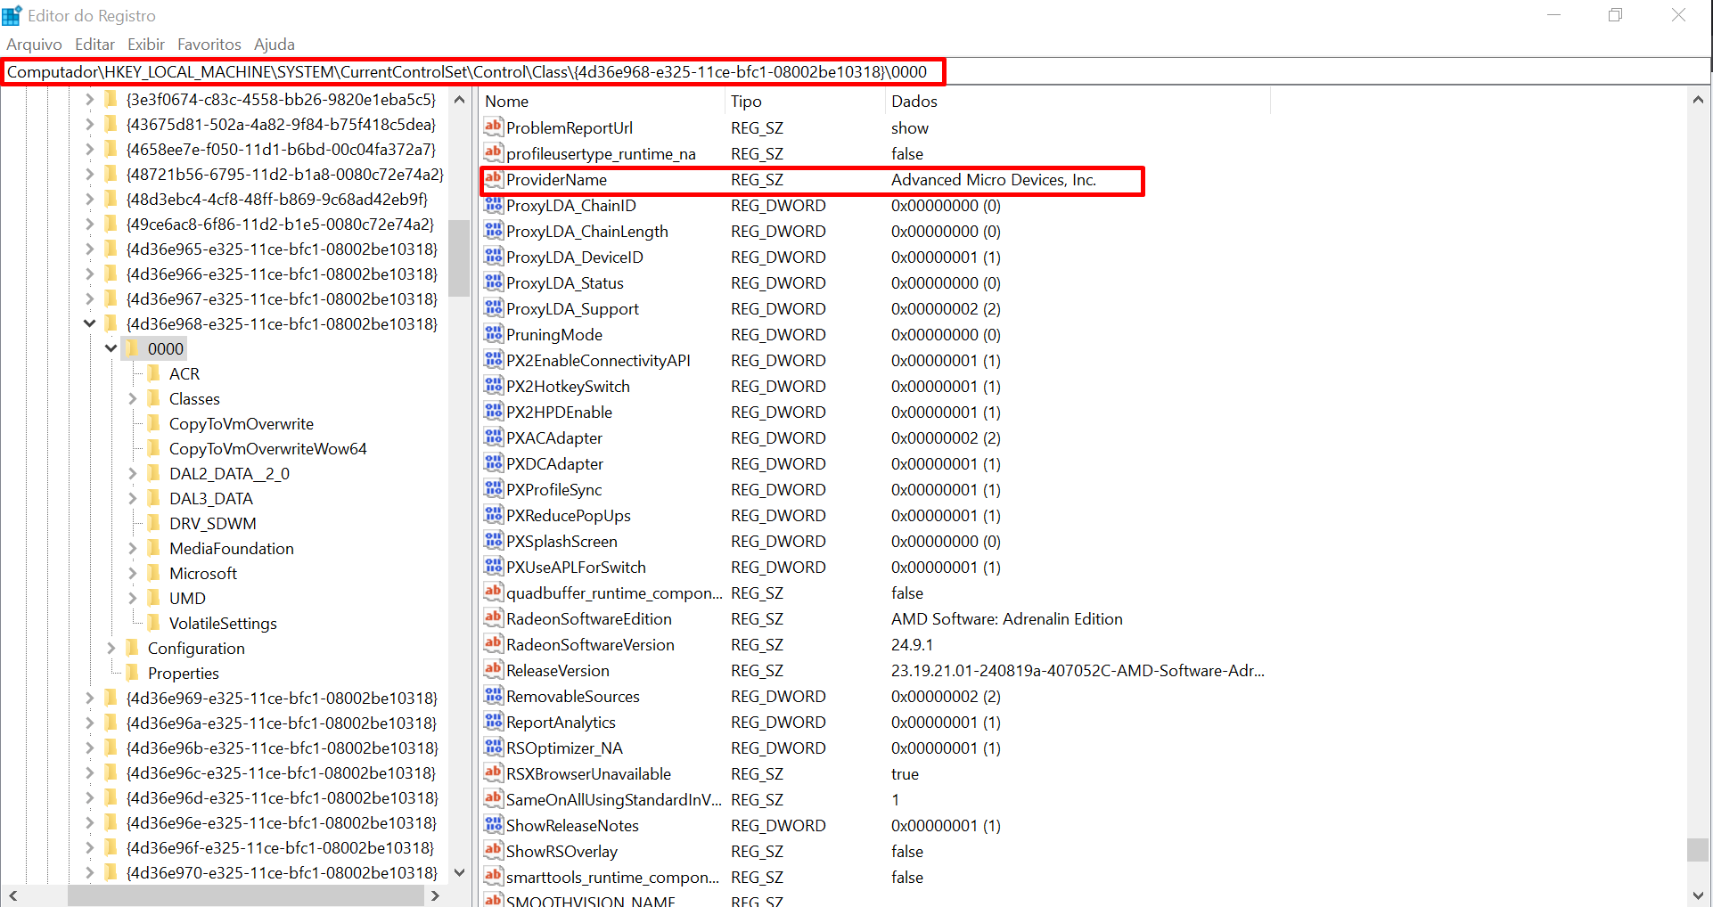Open the Favoritos menu
This screenshot has height=907, width=1713.
point(209,45)
